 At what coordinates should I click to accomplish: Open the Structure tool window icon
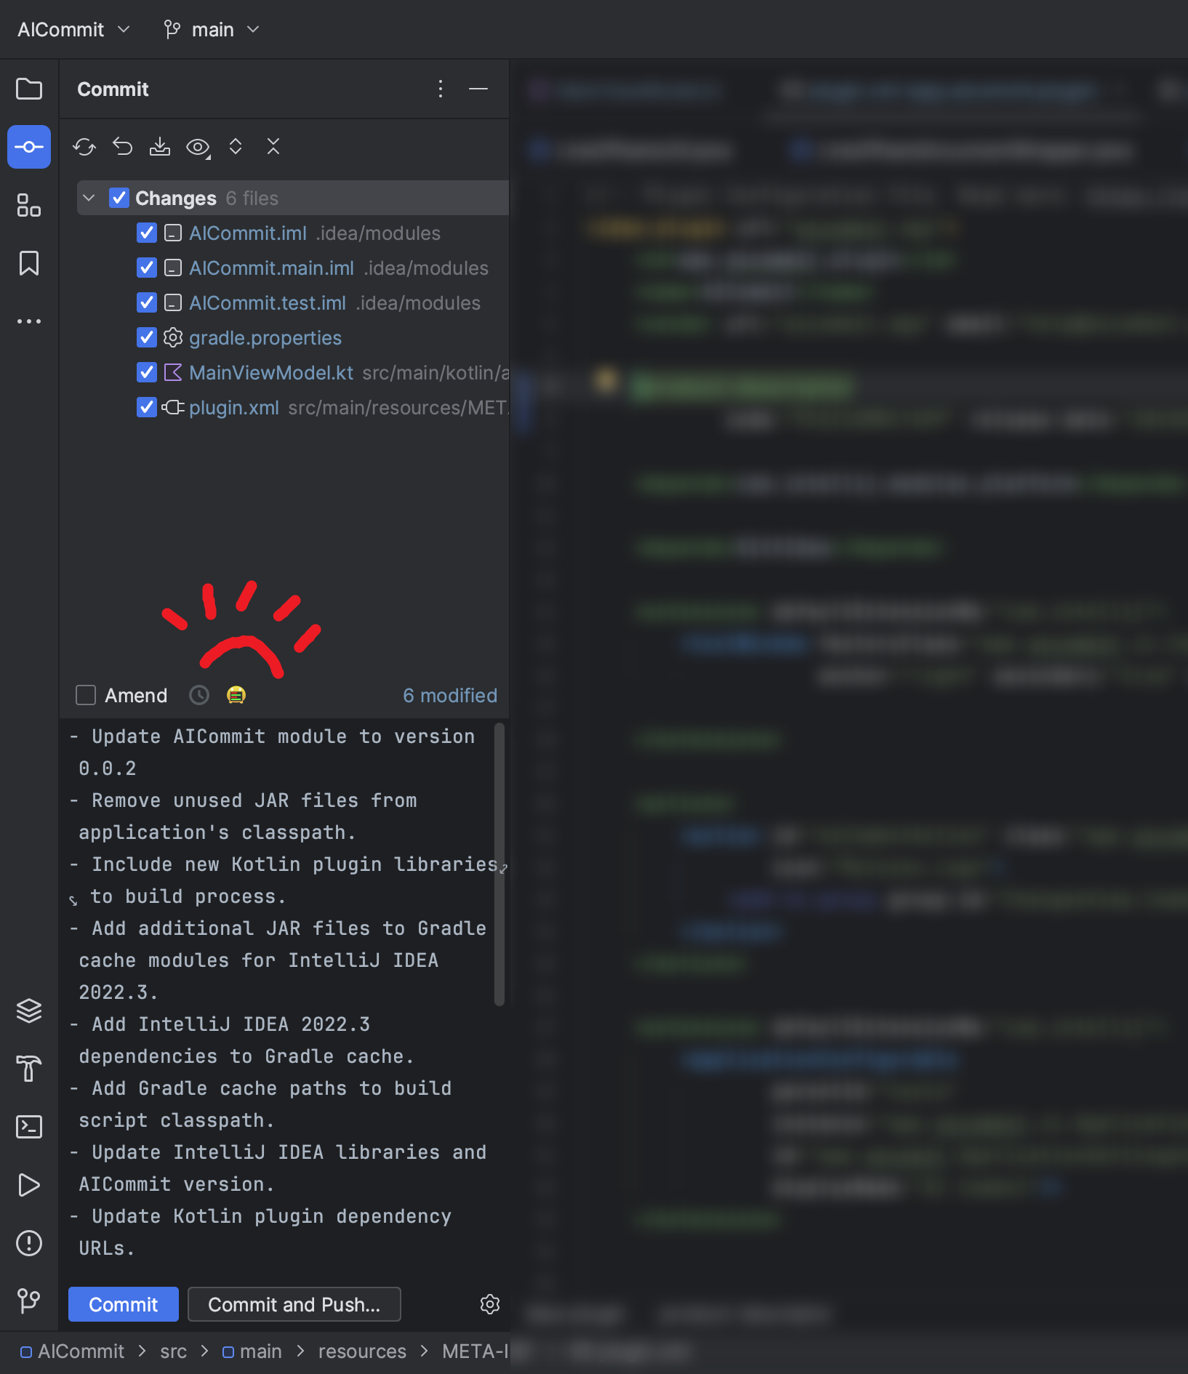tap(29, 205)
